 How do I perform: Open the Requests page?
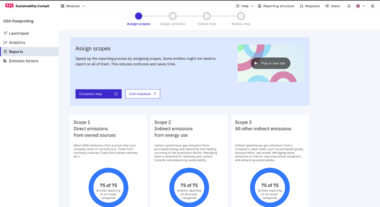pos(310,6)
